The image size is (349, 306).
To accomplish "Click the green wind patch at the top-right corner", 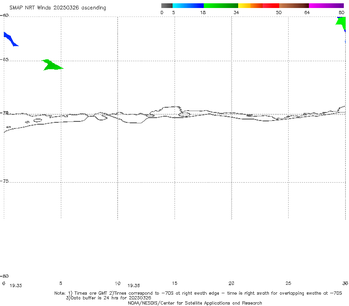I will tap(341, 23).
